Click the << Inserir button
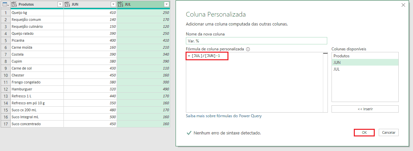The width and height of the screenshot is (413, 151). pos(365,109)
